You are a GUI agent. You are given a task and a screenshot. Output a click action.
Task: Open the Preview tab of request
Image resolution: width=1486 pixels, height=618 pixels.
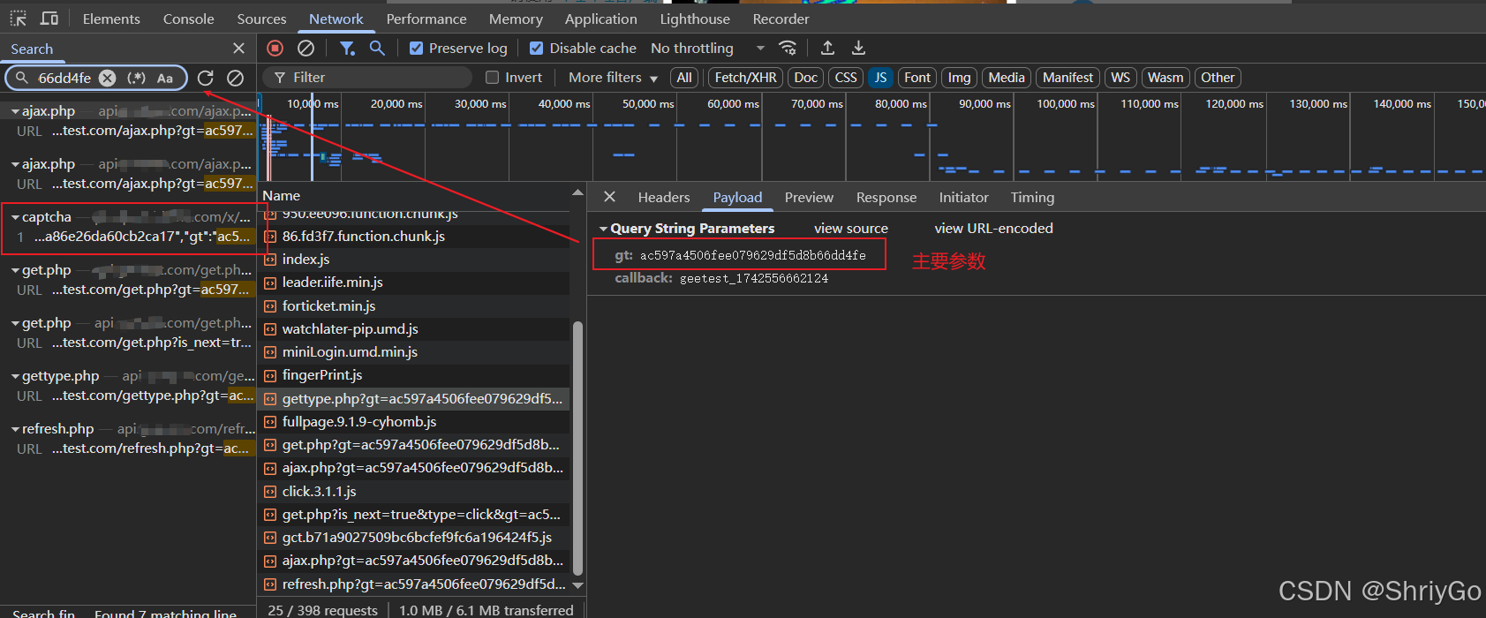809,198
